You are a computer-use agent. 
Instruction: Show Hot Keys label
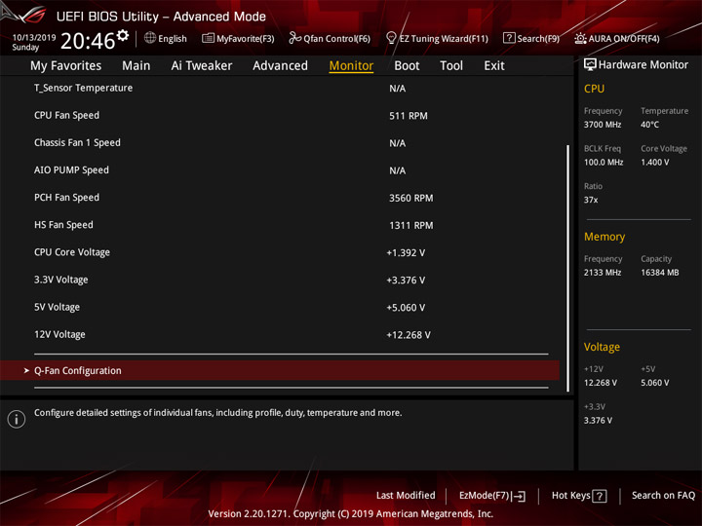(570, 495)
